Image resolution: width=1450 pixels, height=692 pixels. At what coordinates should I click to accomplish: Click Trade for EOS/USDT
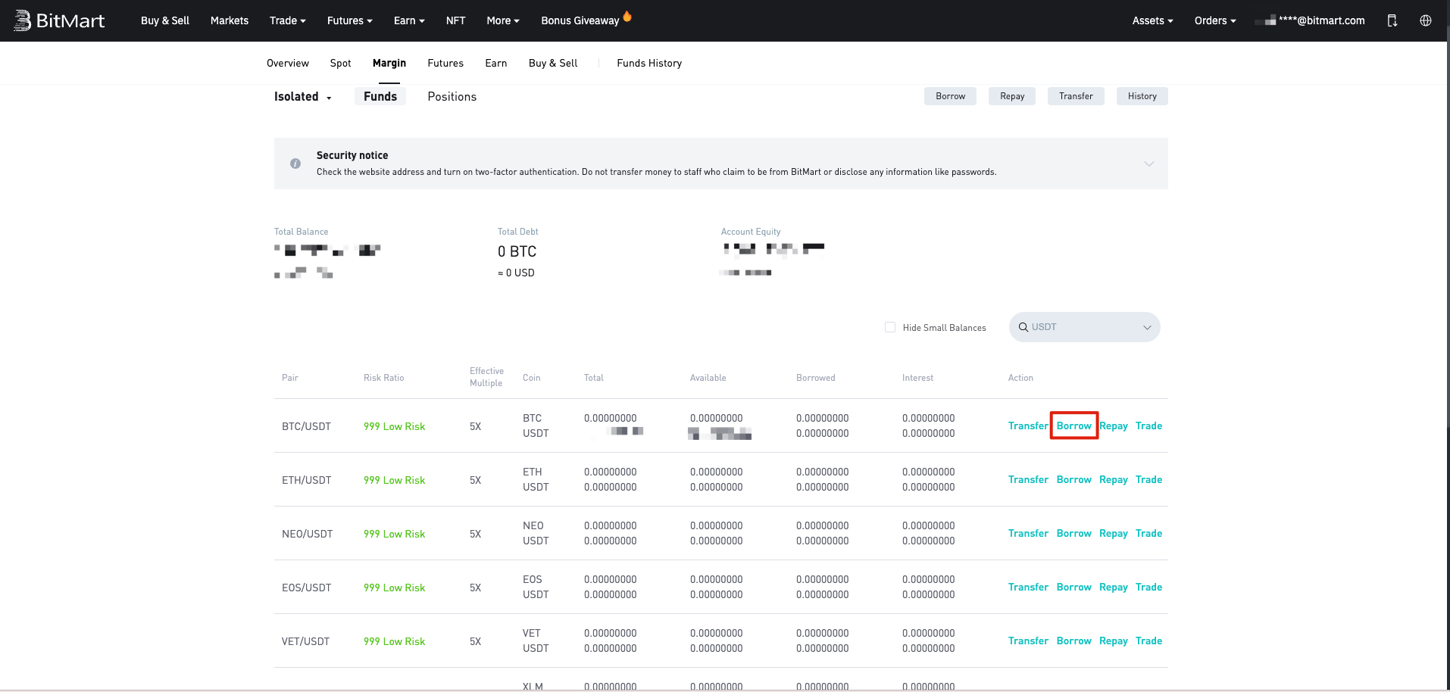coord(1148,587)
